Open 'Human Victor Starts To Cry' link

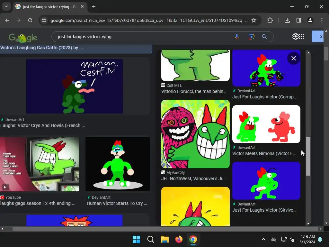click(x=117, y=203)
